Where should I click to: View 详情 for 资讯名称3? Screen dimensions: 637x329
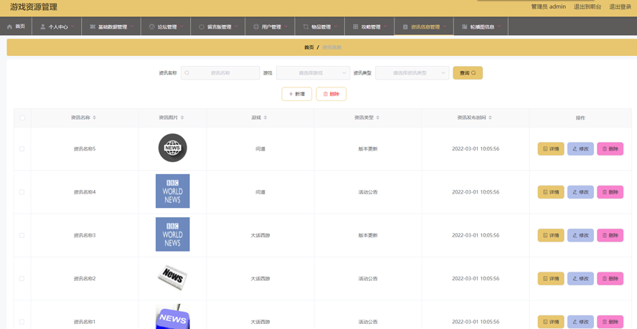point(551,235)
